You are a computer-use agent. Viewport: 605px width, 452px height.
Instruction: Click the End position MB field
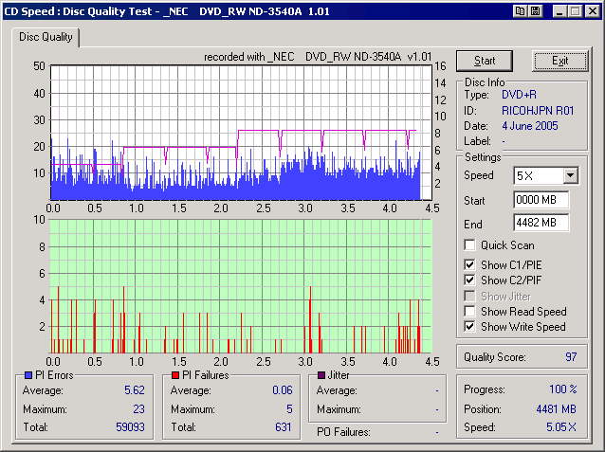pyautogui.click(x=541, y=224)
